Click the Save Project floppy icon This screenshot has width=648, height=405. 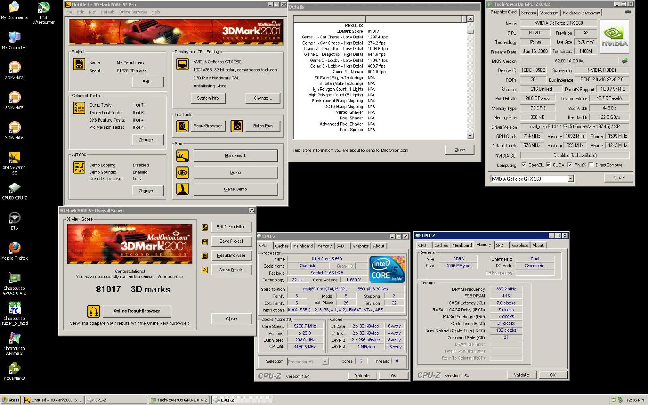click(x=205, y=242)
